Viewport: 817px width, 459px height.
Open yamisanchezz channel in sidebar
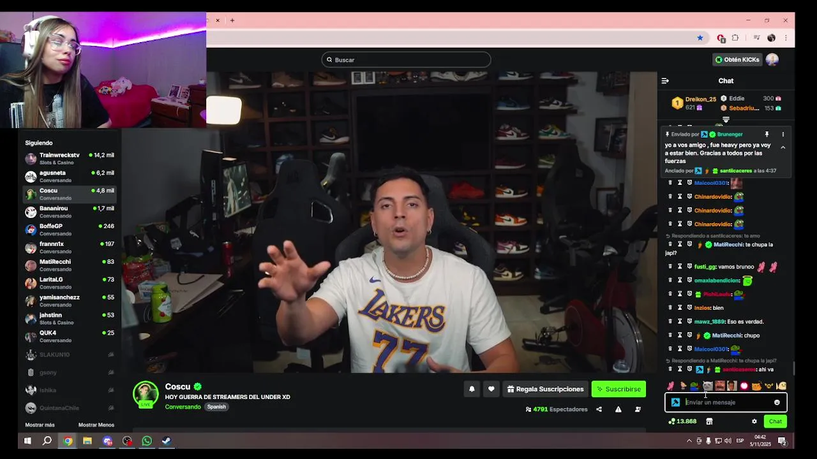[x=70, y=301]
